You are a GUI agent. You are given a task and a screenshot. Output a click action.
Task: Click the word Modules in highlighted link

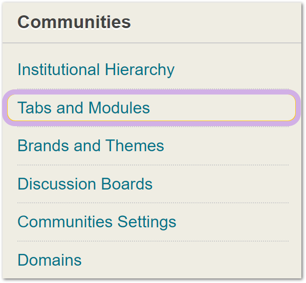pyautogui.click(x=119, y=108)
